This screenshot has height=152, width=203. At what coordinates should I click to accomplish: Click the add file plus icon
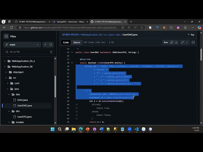point(45,45)
